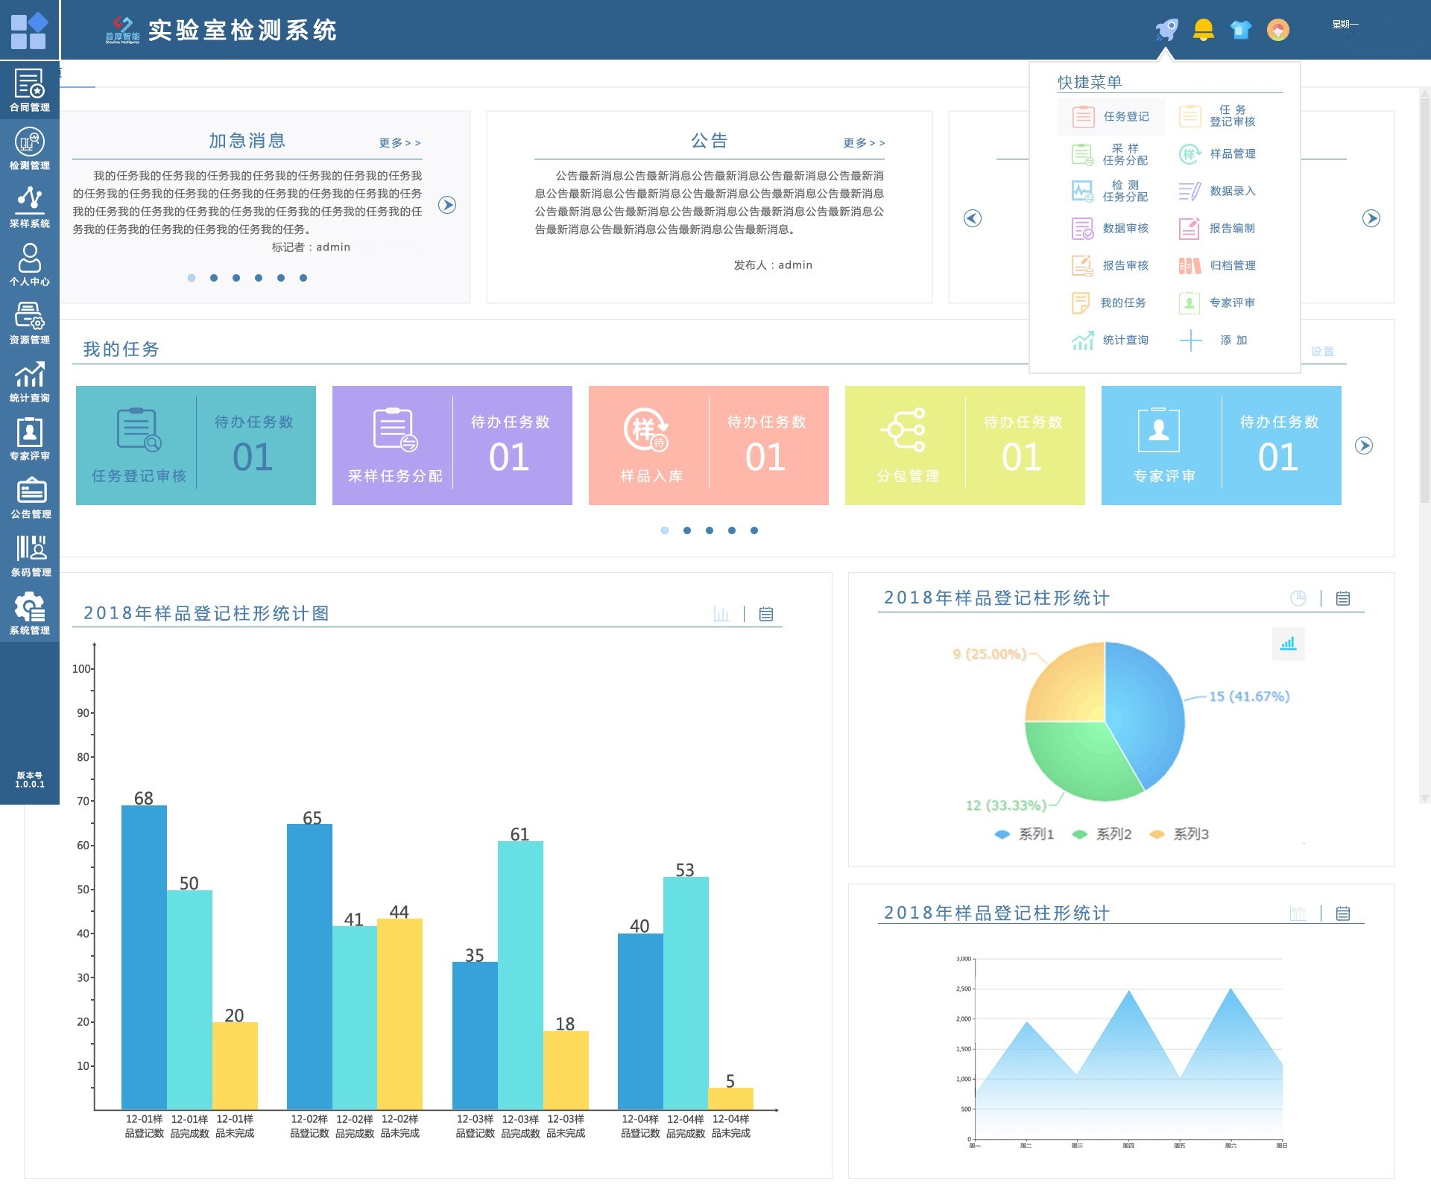This screenshot has height=1201, width=1431.
Task: Open the 专家评审 task card
Action: (1222, 446)
